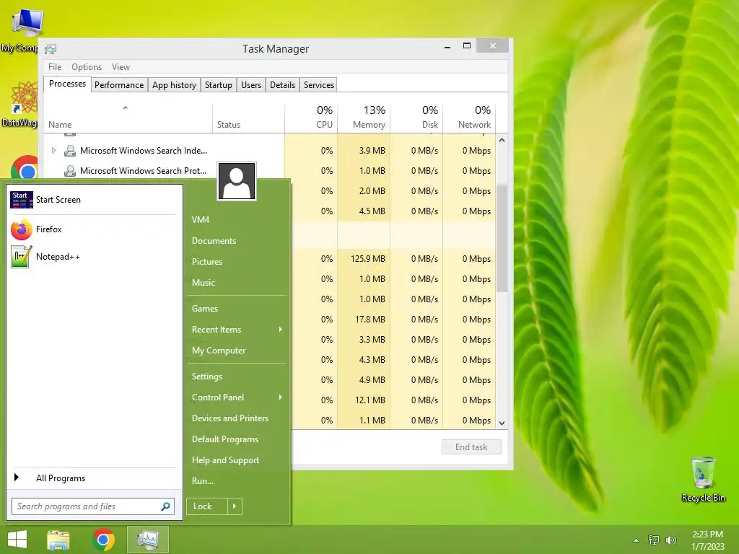Expand the Recent Items submenu arrow
This screenshot has width=739, height=554.
coord(281,329)
